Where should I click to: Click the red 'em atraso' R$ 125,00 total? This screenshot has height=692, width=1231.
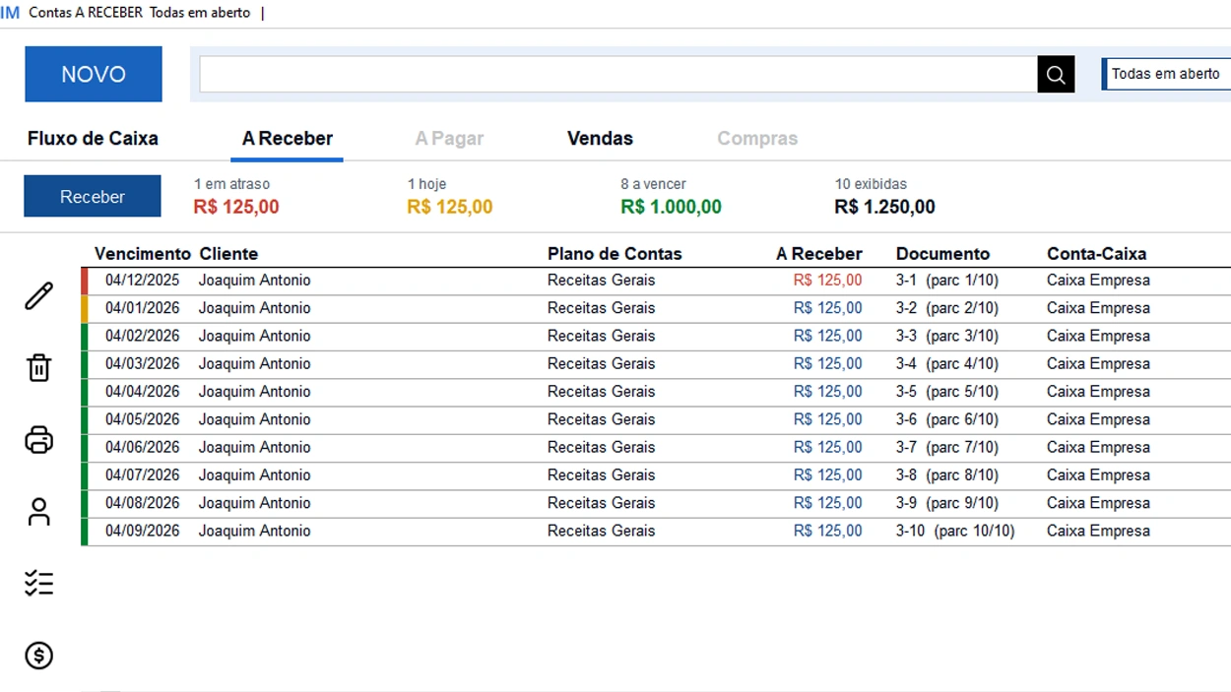[236, 207]
